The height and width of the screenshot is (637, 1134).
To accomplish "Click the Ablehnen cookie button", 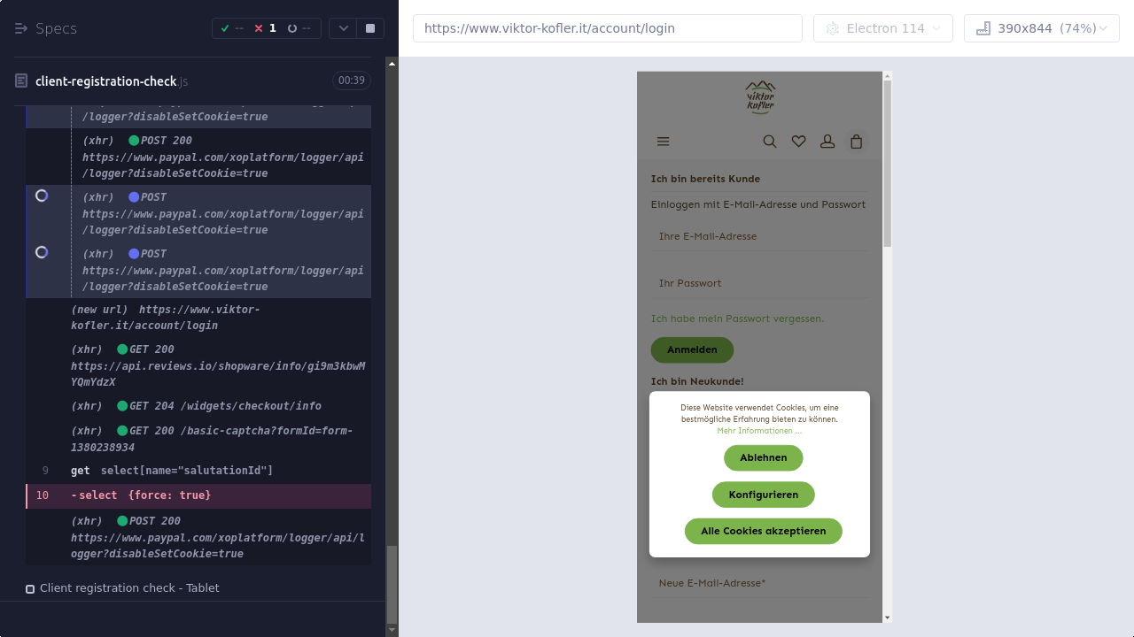I will 763,457.
